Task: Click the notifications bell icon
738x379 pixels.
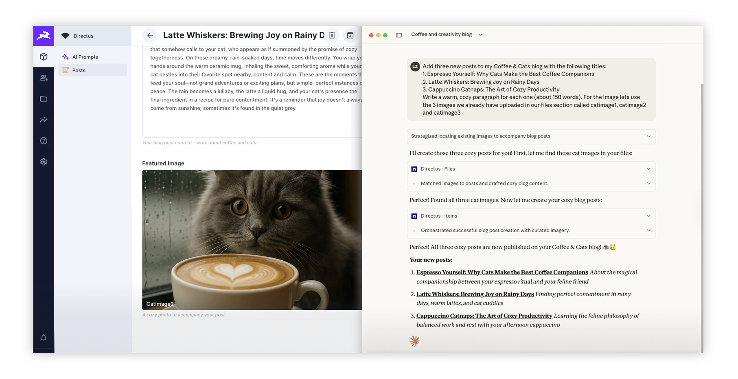Action: 44,338
